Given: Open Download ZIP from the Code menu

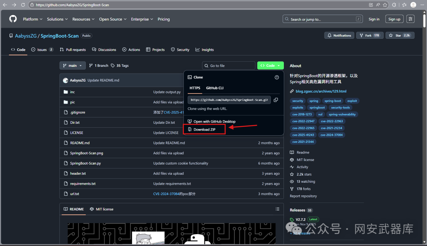Looking at the screenshot, I should pyautogui.click(x=204, y=129).
